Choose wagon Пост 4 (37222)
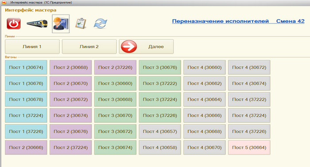This screenshot has width=310, height=167. 249,99
